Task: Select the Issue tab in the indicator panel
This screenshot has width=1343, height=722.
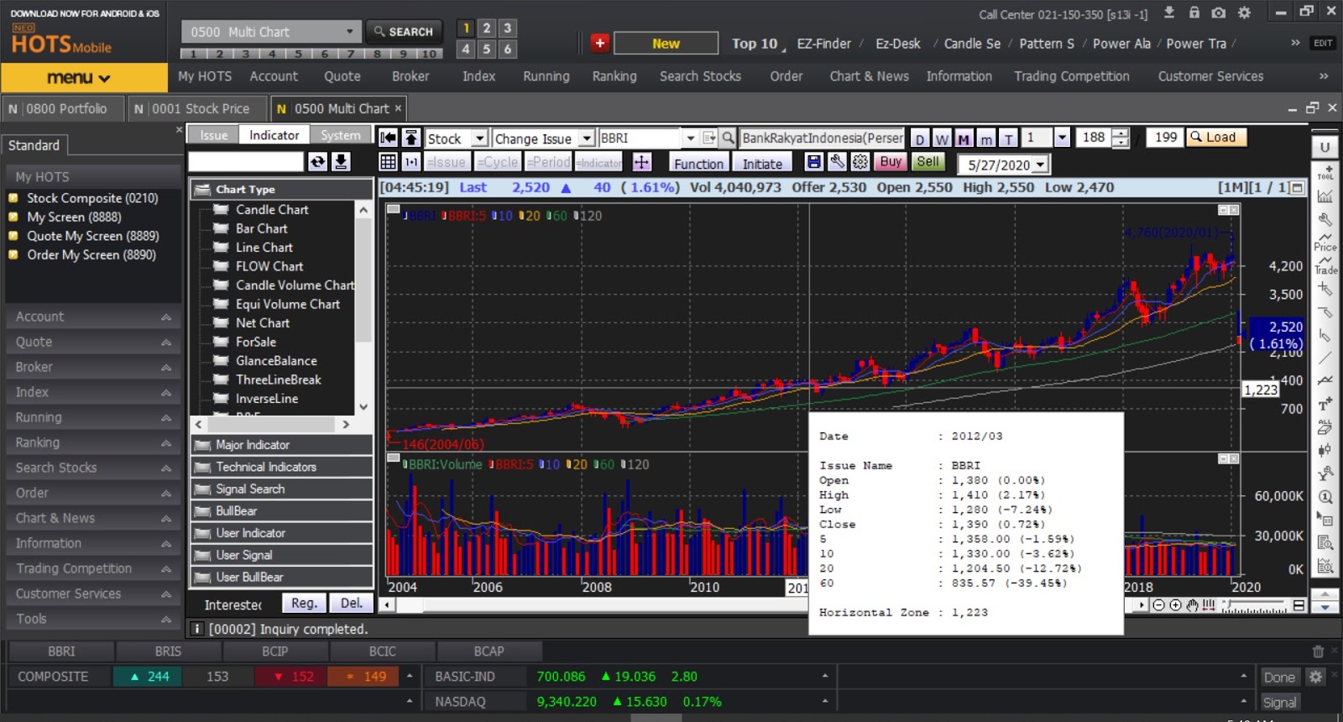Action: point(213,135)
